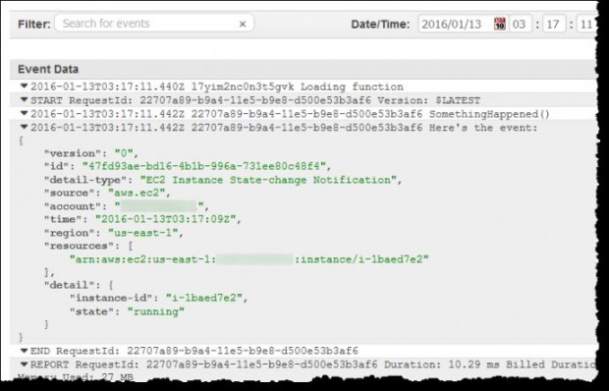Screen dimensions: 609x391
Task: Click the version value "0"
Action: pos(124,153)
